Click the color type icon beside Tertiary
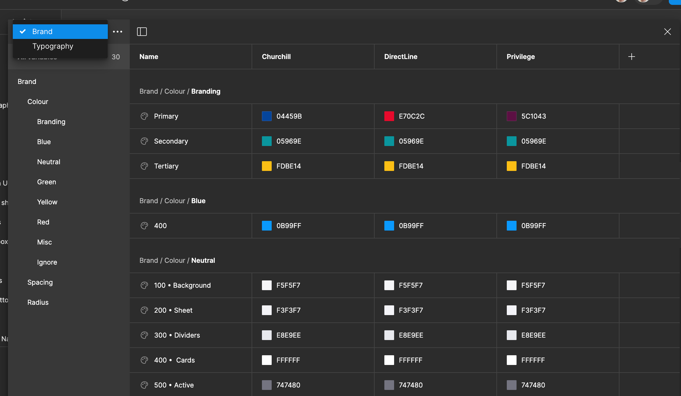 click(x=144, y=166)
